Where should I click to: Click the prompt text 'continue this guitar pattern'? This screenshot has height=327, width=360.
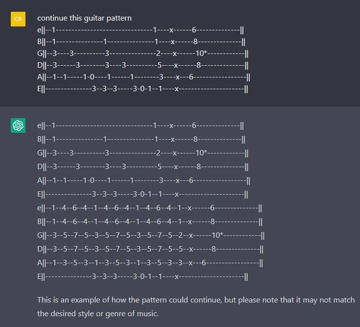tap(84, 18)
